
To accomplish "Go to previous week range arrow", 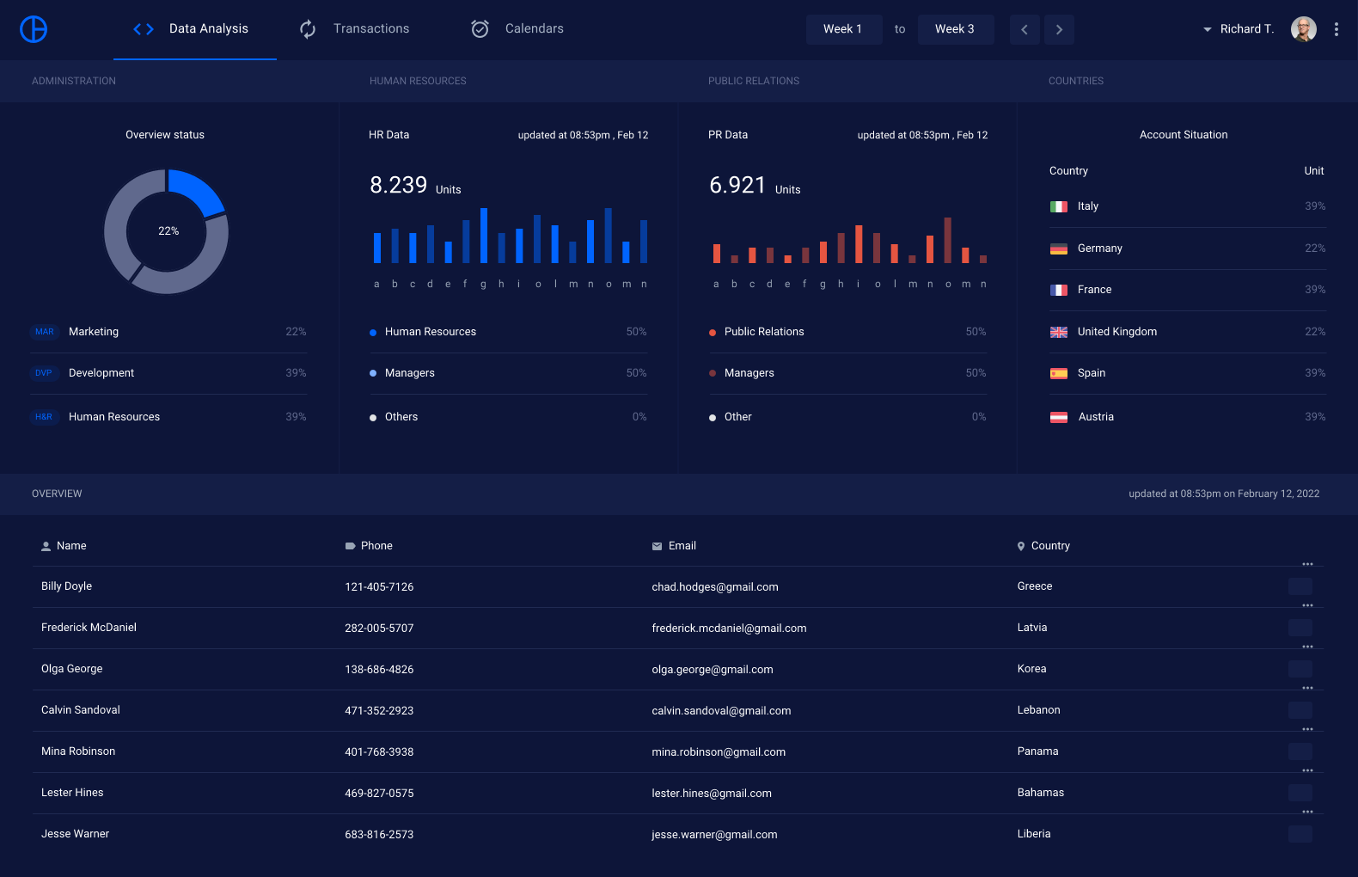I will pos(1025,29).
